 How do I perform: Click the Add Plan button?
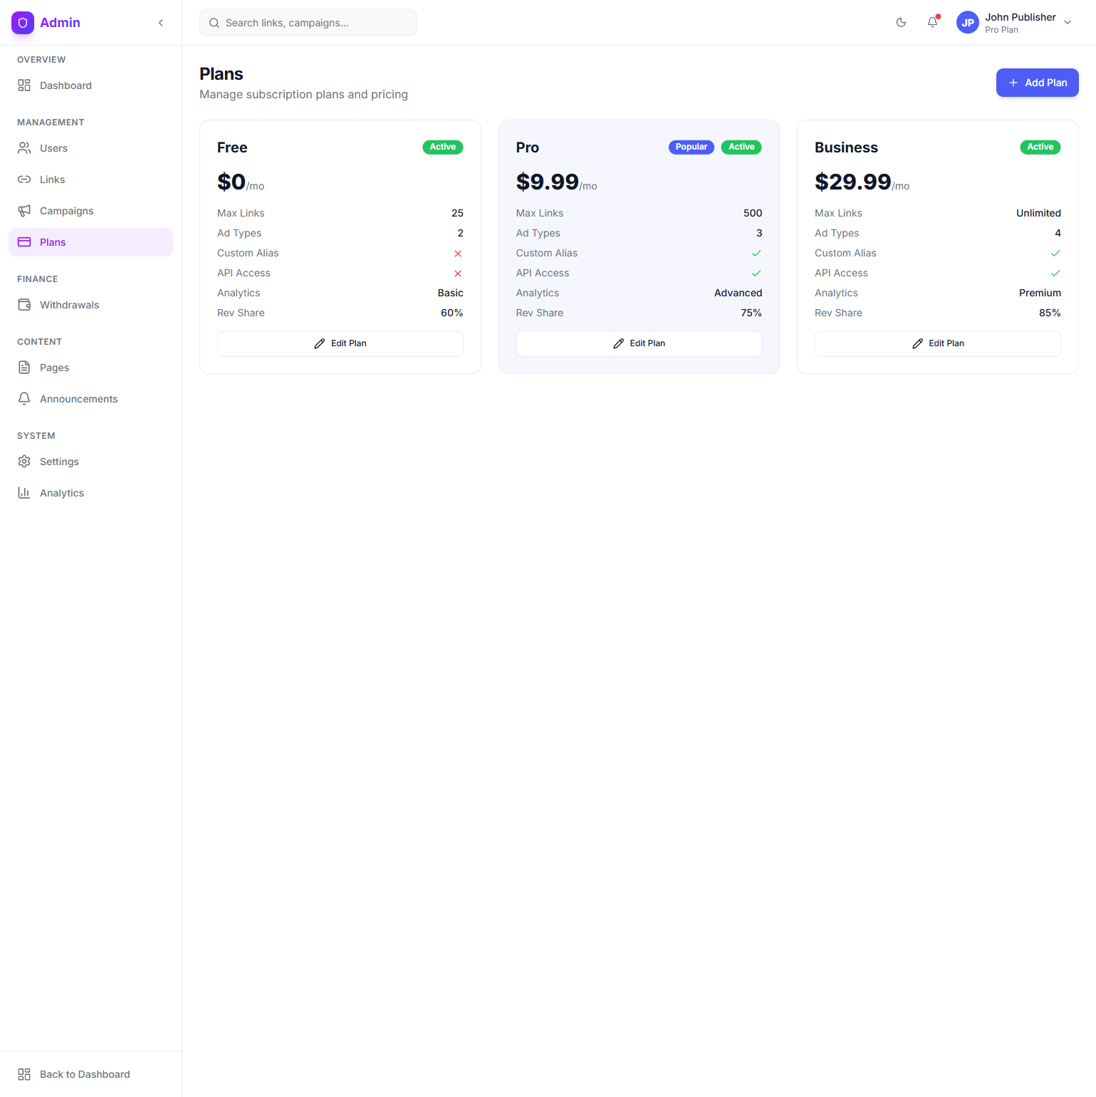coord(1037,83)
